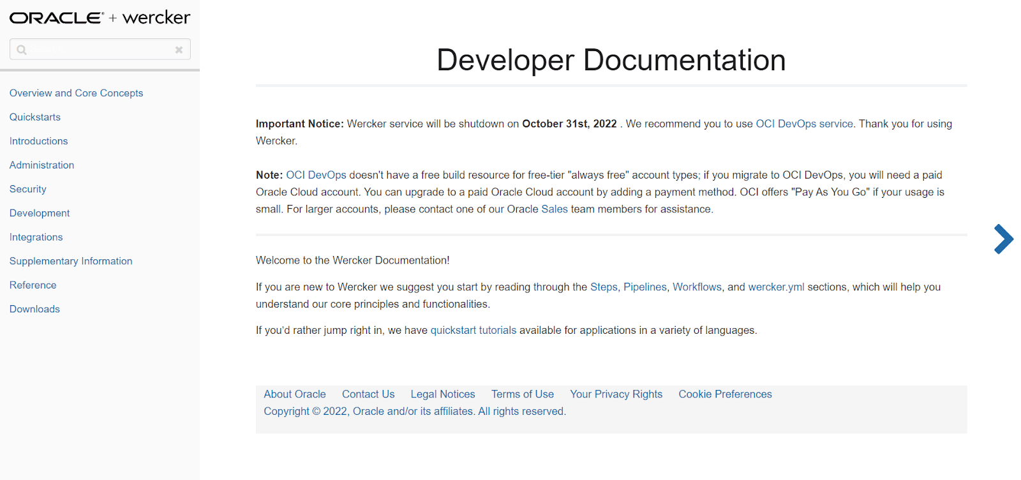Click the magnifying glass search icon
The height and width of the screenshot is (480, 1021).
tap(22, 50)
